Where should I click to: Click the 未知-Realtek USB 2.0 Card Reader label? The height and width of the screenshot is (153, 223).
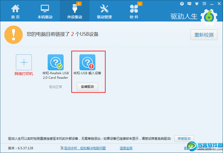click(56, 75)
